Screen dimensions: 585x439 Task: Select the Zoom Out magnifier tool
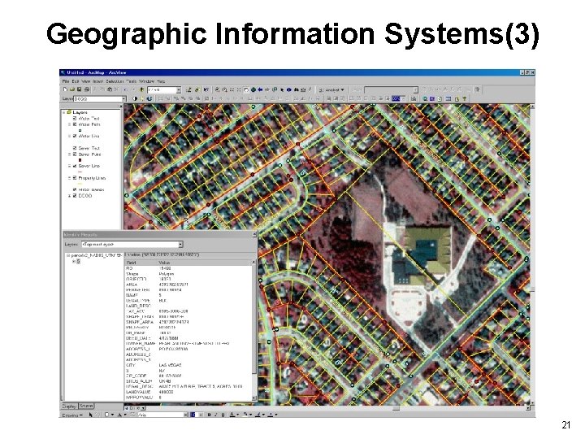click(x=224, y=89)
